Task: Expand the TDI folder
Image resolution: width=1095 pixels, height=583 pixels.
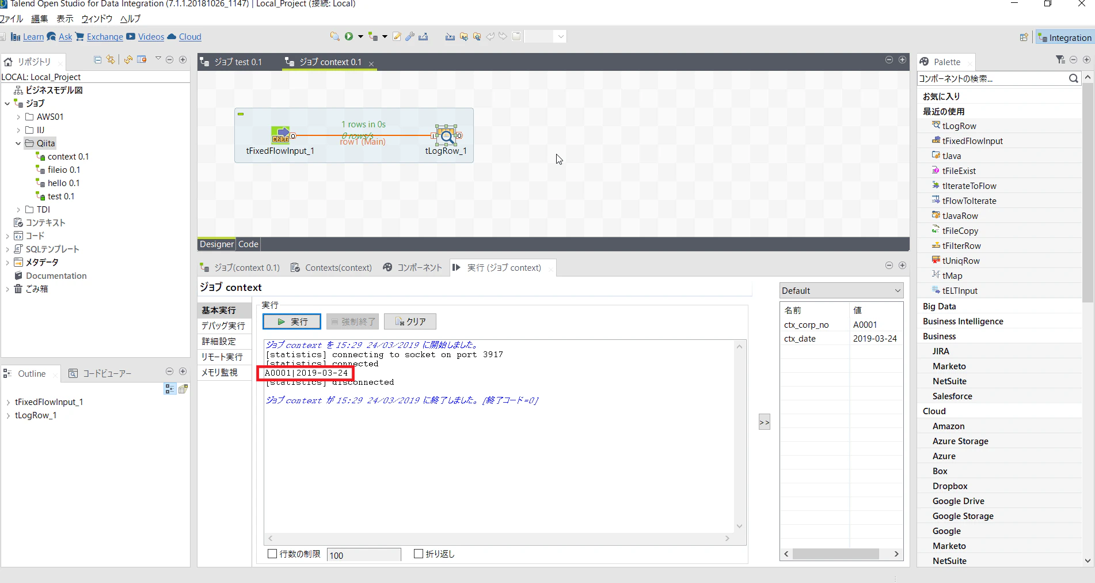Action: pos(18,210)
